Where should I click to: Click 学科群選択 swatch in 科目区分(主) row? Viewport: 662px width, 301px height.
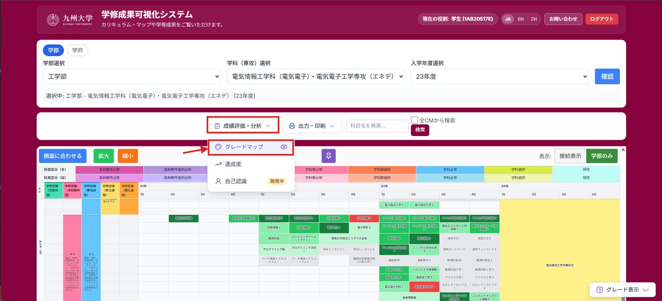coord(382,170)
